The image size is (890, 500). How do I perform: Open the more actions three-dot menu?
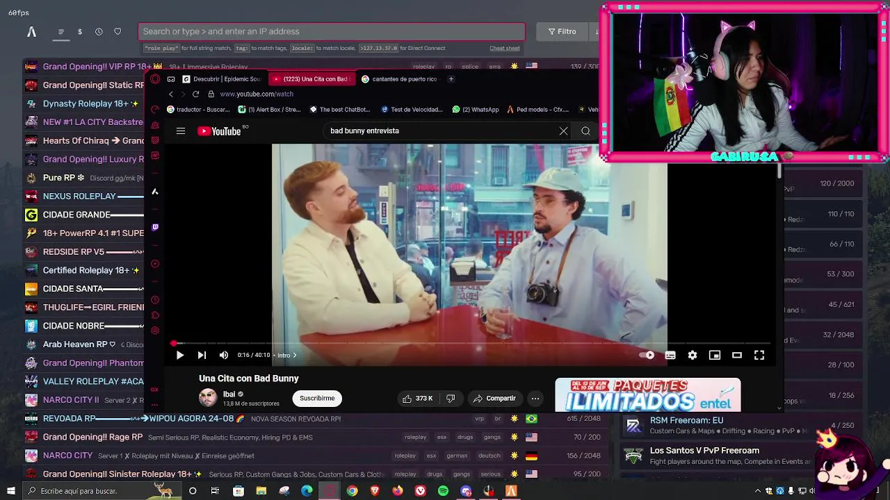pyautogui.click(x=535, y=398)
